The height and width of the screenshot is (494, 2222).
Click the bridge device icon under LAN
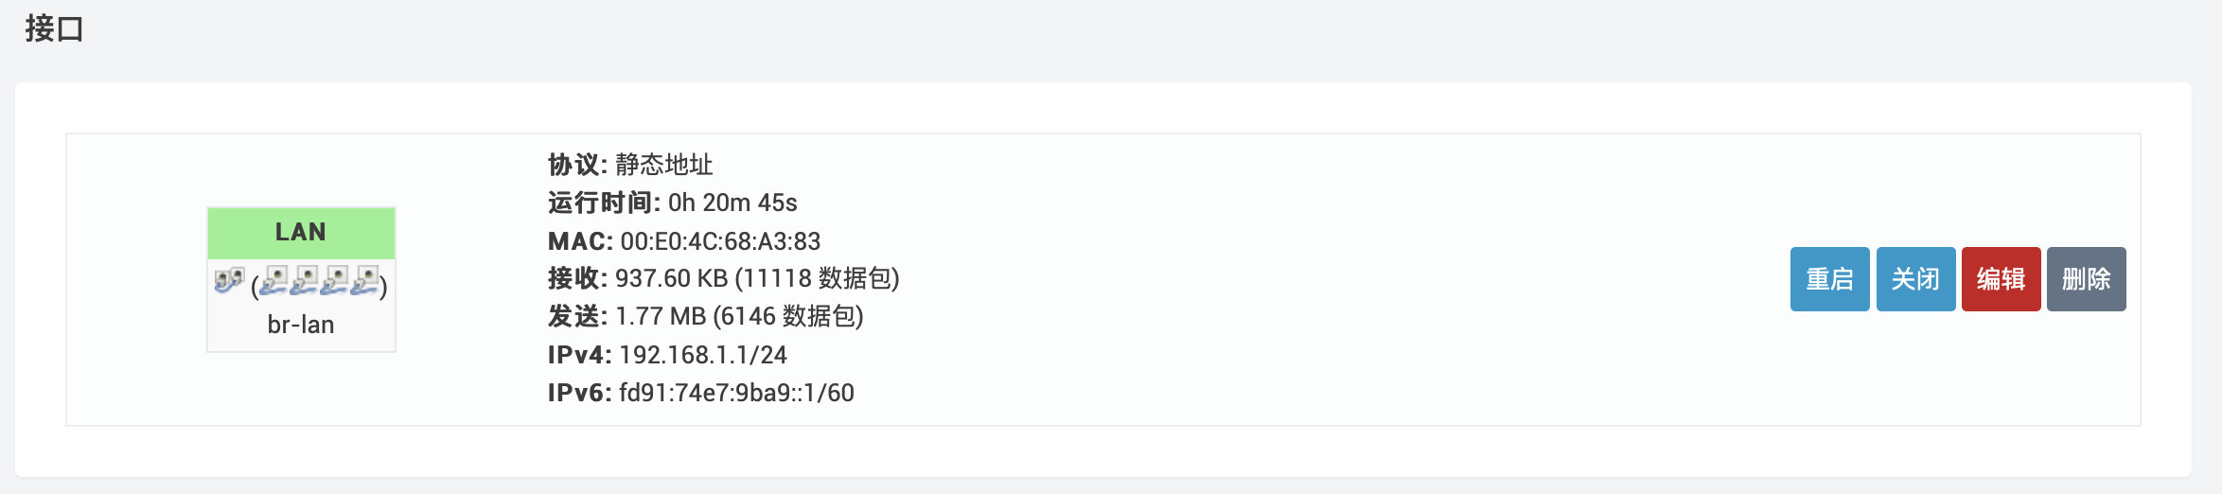pyautogui.click(x=229, y=281)
